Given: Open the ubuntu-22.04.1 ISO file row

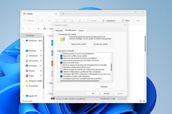Looking at the screenshot, I should point(89,99).
